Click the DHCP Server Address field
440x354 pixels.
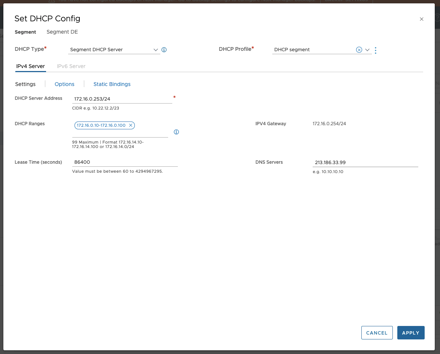click(122, 99)
